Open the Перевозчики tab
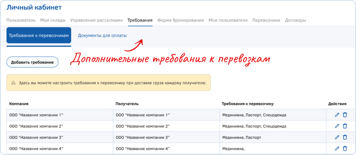 266,20
